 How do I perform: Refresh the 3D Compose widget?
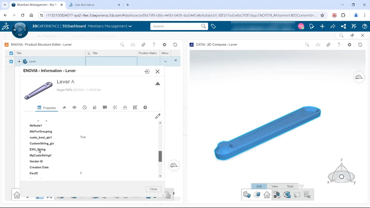coord(360,45)
